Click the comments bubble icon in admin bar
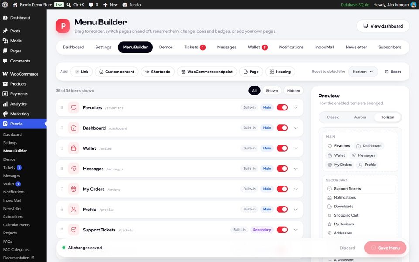This screenshot has height=262, width=419. coord(91,4)
